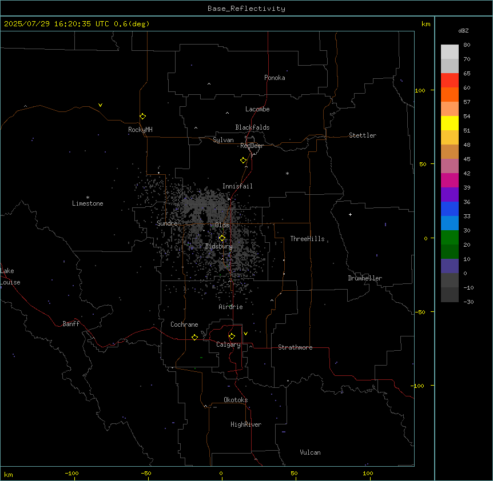The width and height of the screenshot is (493, 481).
Task: Click the yellow V marker east of Calgary
Action: click(x=245, y=334)
